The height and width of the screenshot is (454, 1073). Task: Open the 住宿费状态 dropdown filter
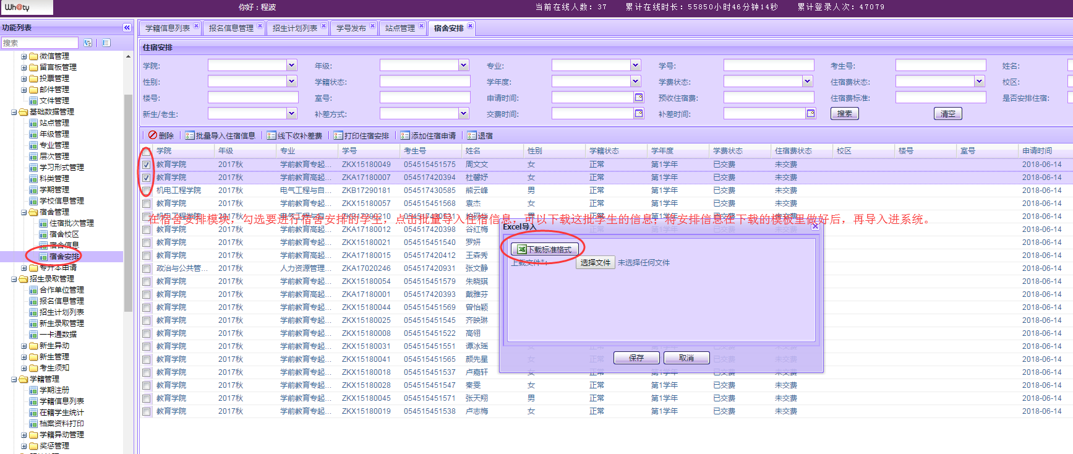click(x=979, y=81)
